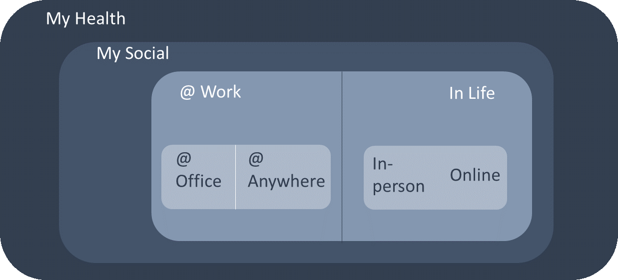Screen dimensions: 618x280
Task: Click the @ symbol above Anywhere
Action: coord(256,160)
